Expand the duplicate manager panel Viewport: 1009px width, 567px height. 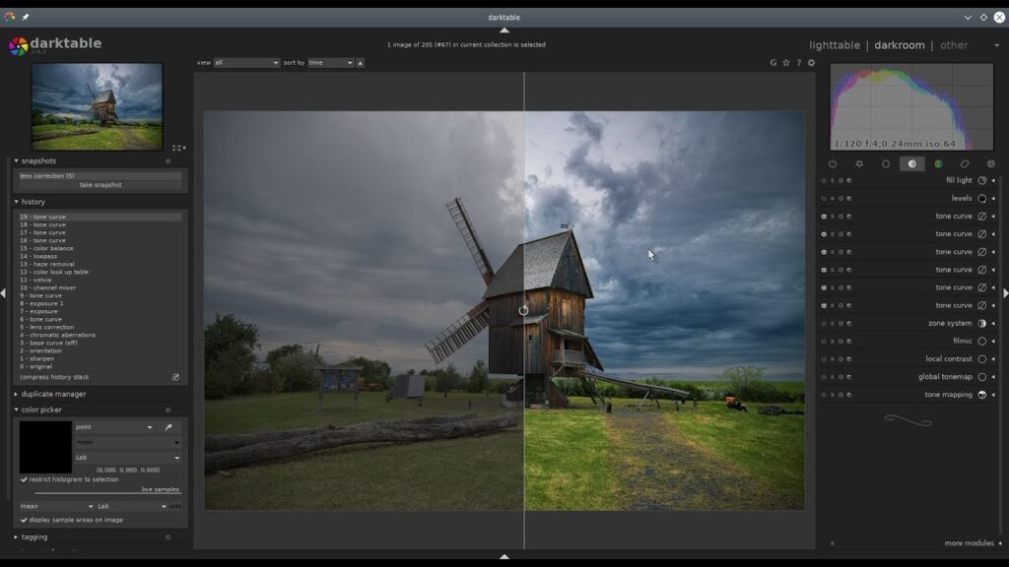(x=53, y=394)
